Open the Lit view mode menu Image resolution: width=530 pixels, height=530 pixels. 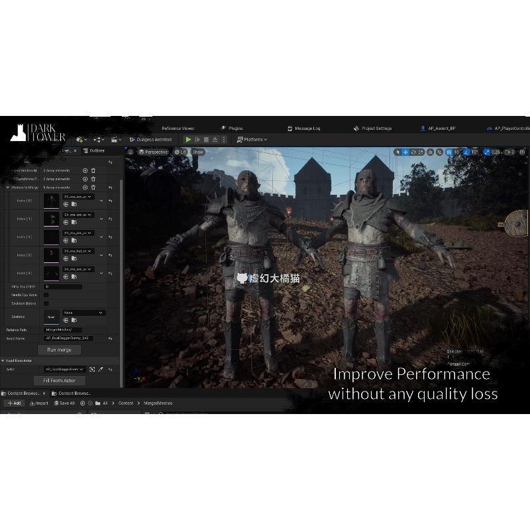point(180,152)
